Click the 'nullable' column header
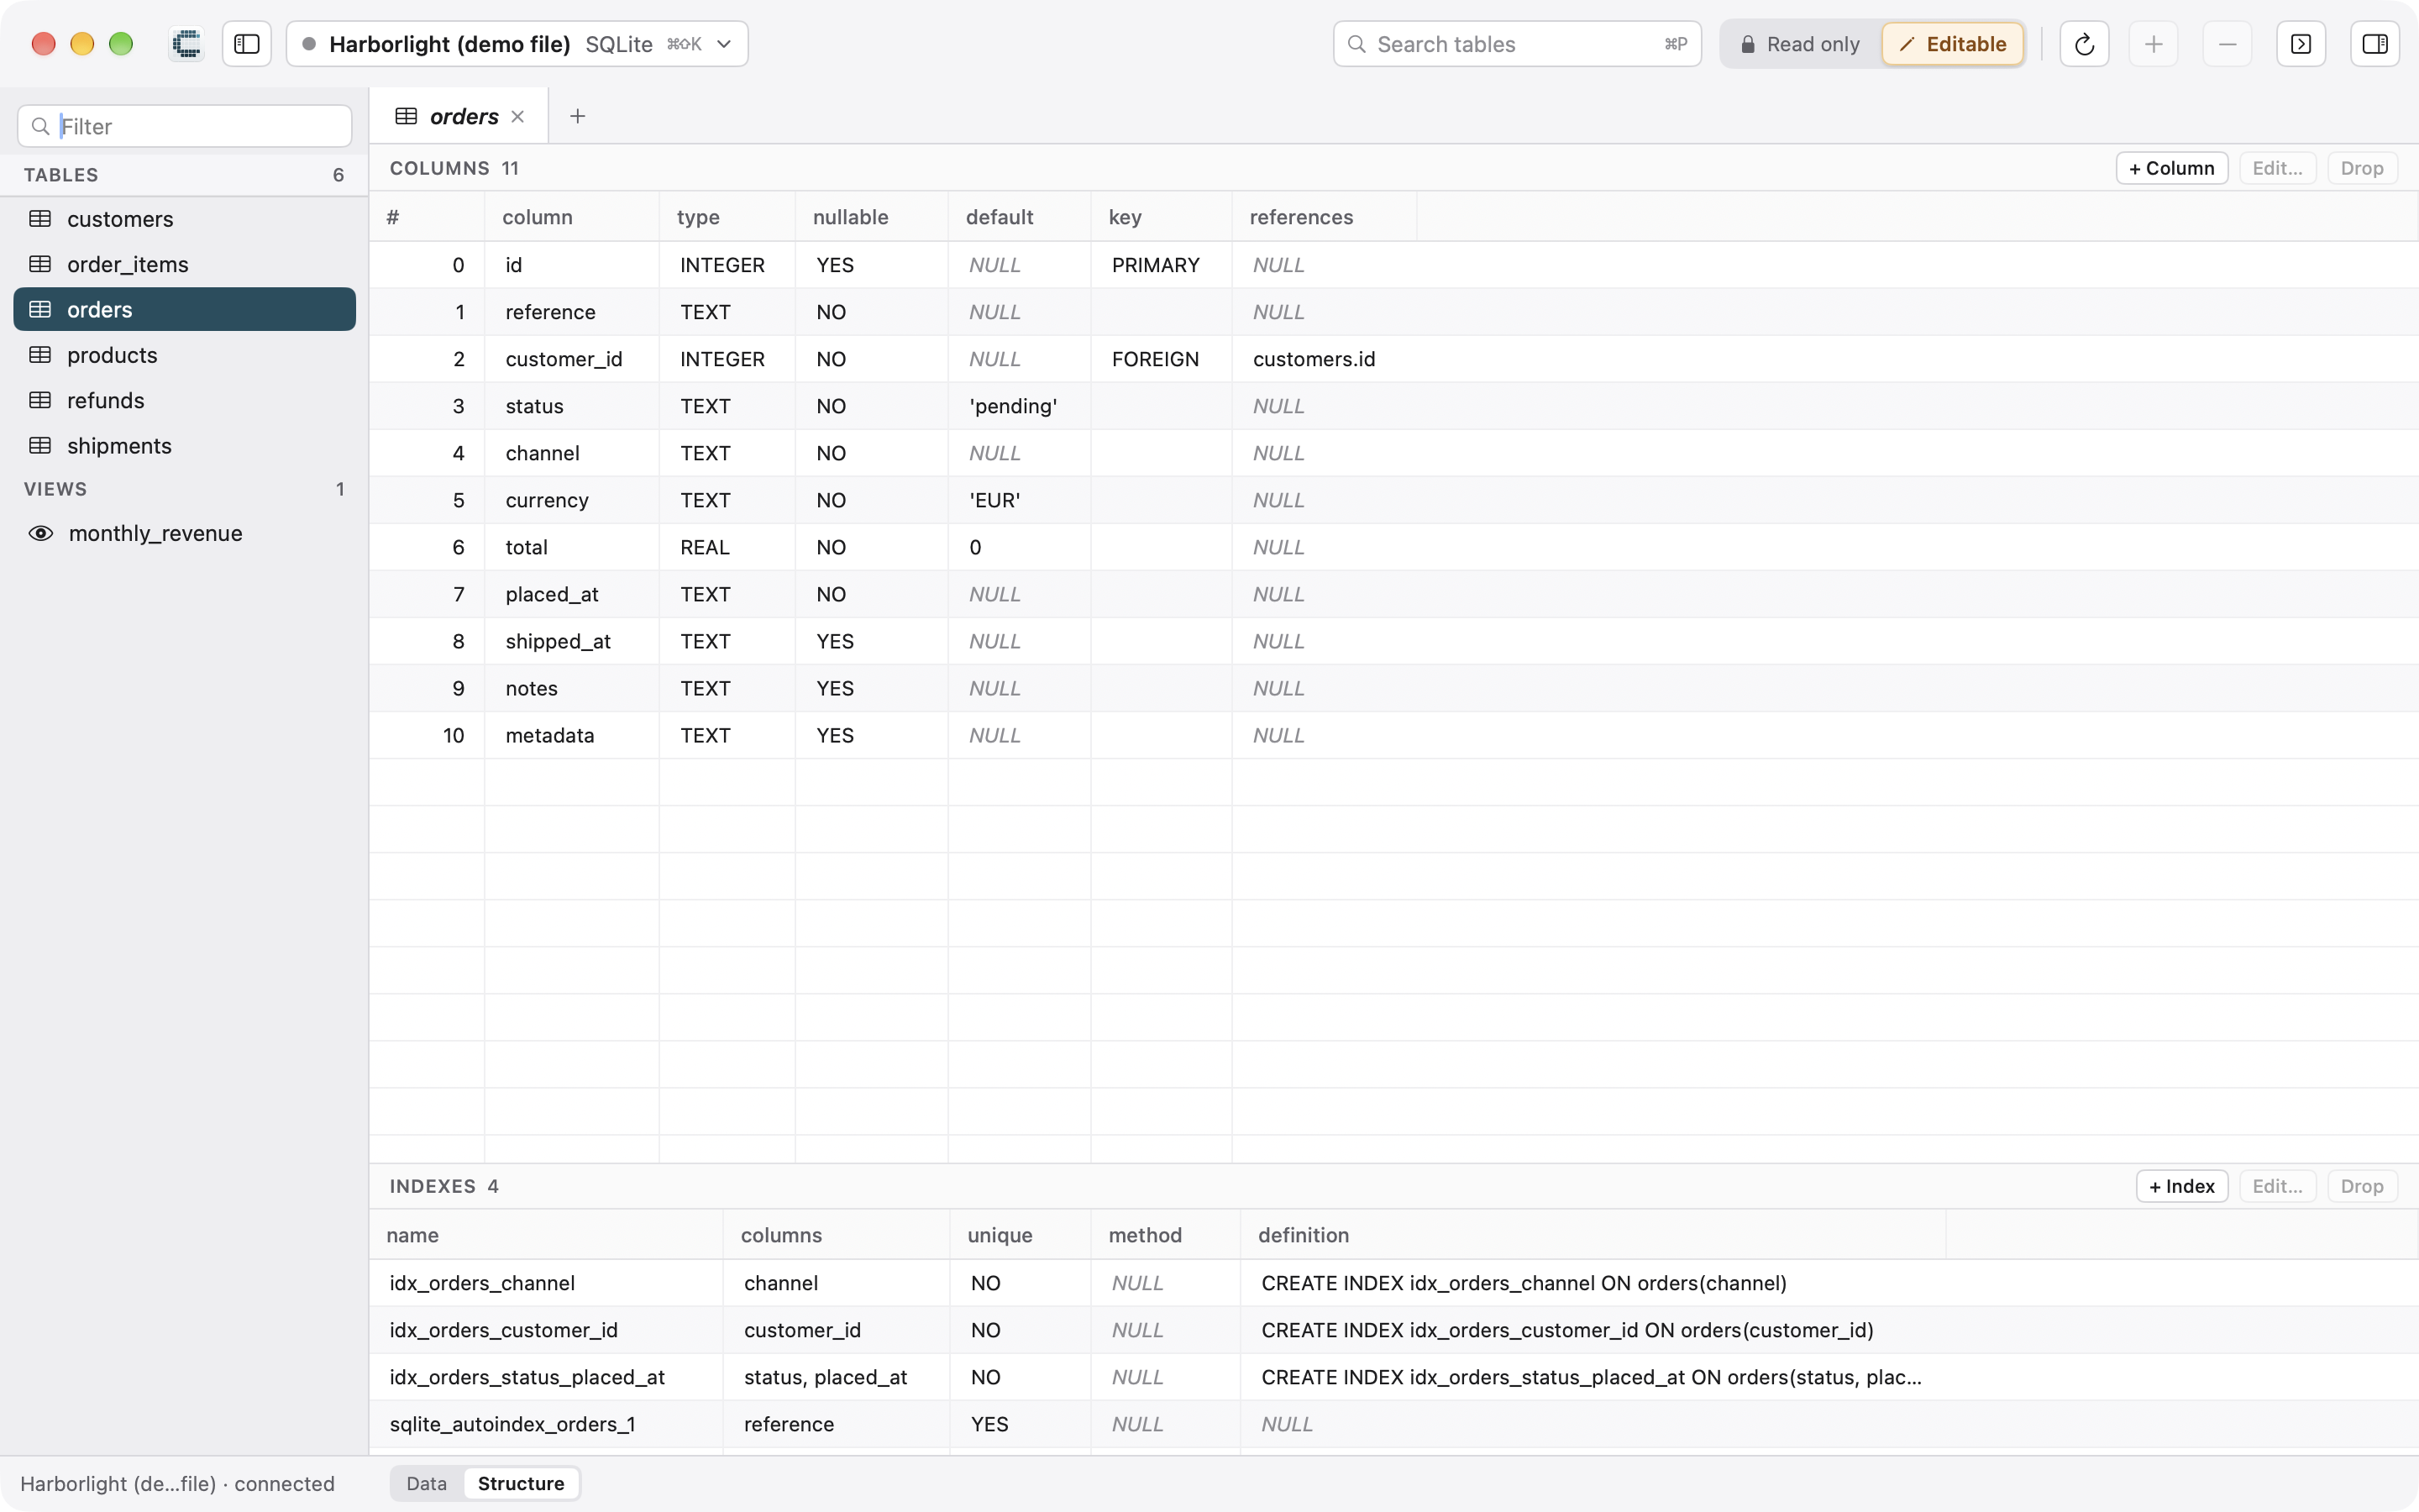2419x1512 pixels. click(872, 217)
